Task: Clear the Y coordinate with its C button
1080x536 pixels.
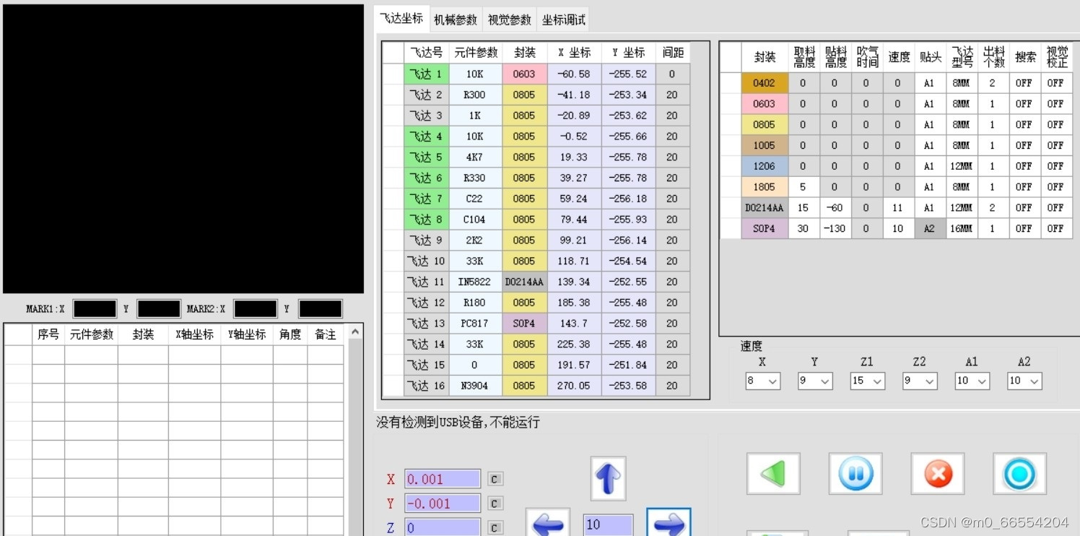Action: point(495,503)
